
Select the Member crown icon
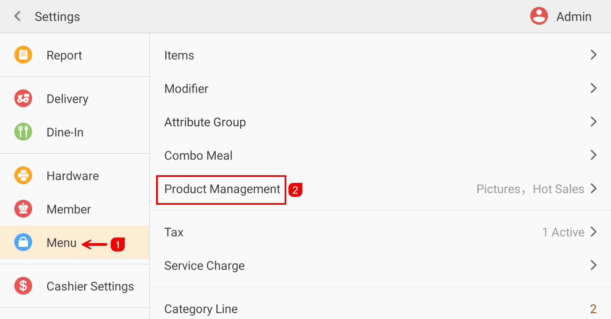click(23, 209)
